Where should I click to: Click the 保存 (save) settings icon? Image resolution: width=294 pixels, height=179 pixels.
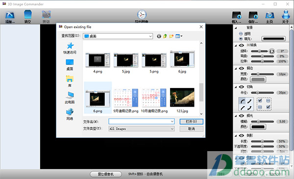tap(253, 17)
